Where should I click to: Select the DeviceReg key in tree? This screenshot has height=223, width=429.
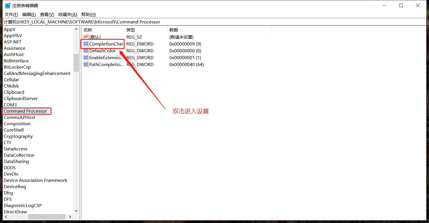click(15, 186)
